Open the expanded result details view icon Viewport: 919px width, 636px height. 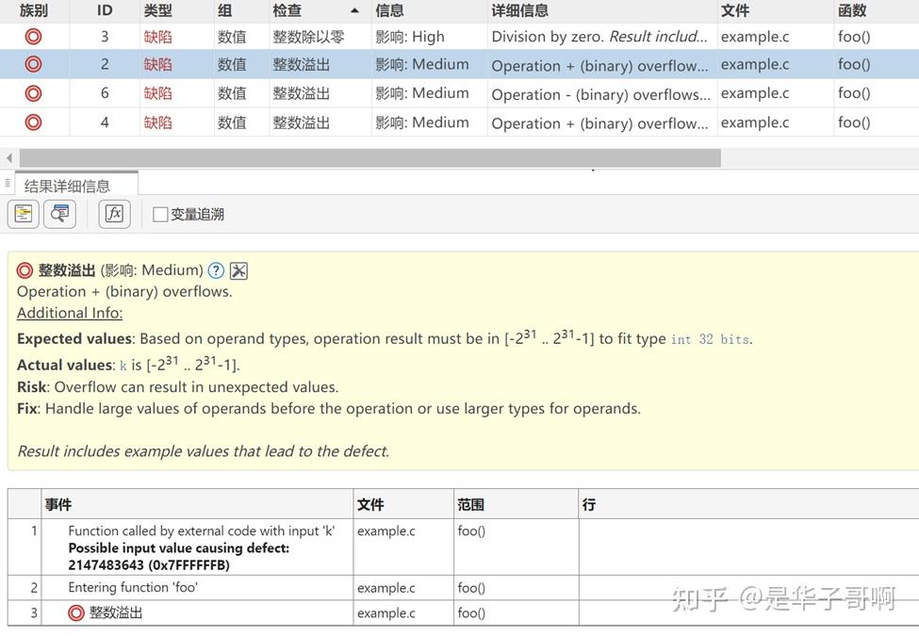click(x=22, y=214)
